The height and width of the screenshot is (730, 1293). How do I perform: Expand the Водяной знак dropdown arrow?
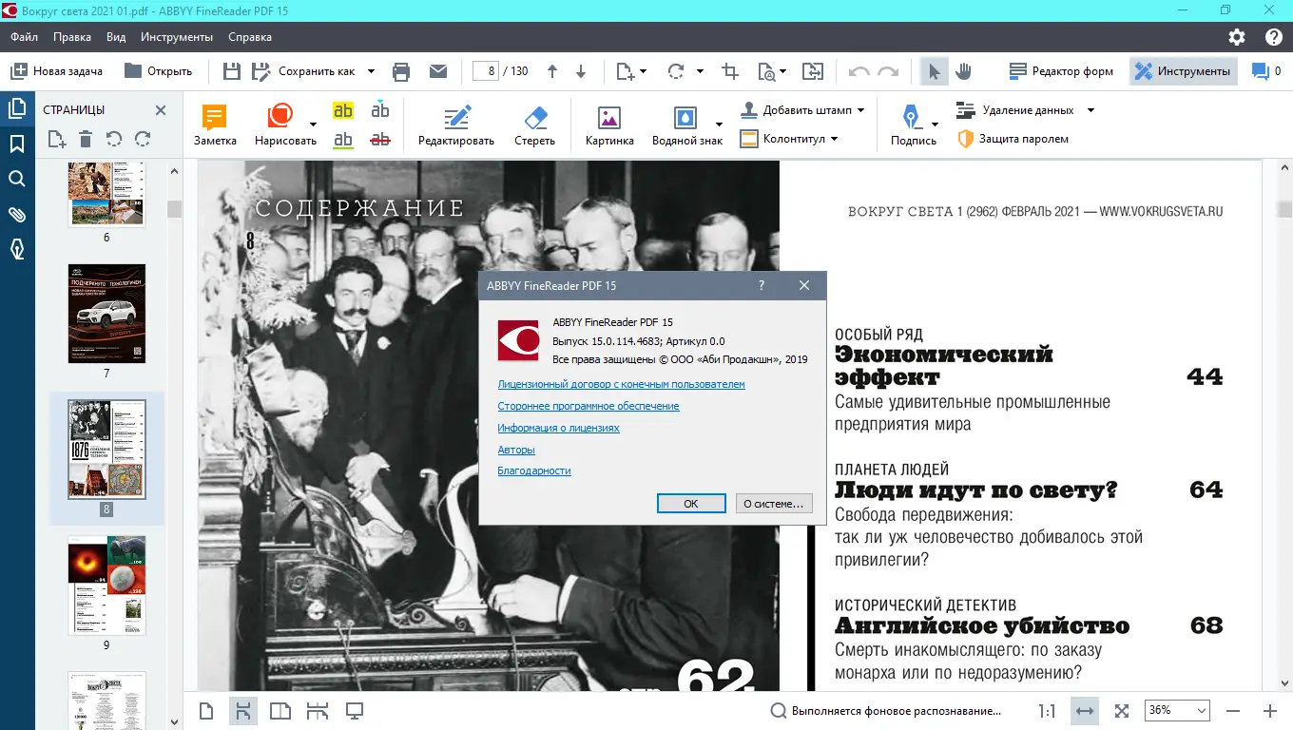719,124
